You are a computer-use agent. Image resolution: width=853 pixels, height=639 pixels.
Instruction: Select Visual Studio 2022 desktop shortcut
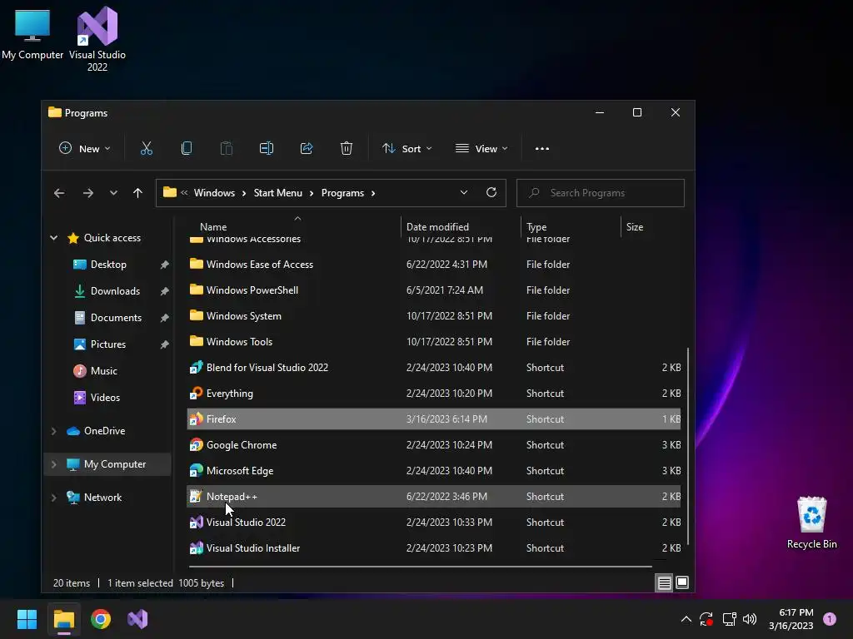point(97,39)
